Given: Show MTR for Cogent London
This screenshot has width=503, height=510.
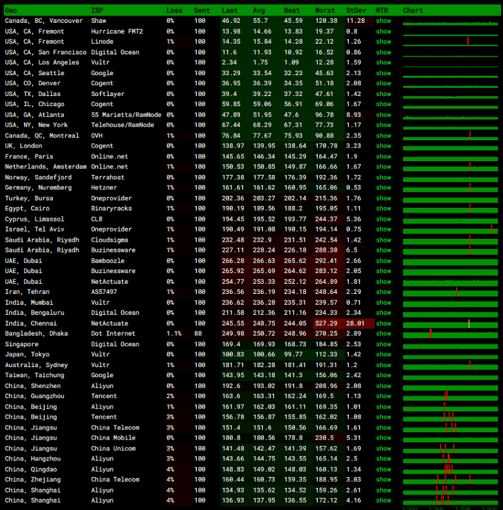Looking at the screenshot, I should click(384, 146).
